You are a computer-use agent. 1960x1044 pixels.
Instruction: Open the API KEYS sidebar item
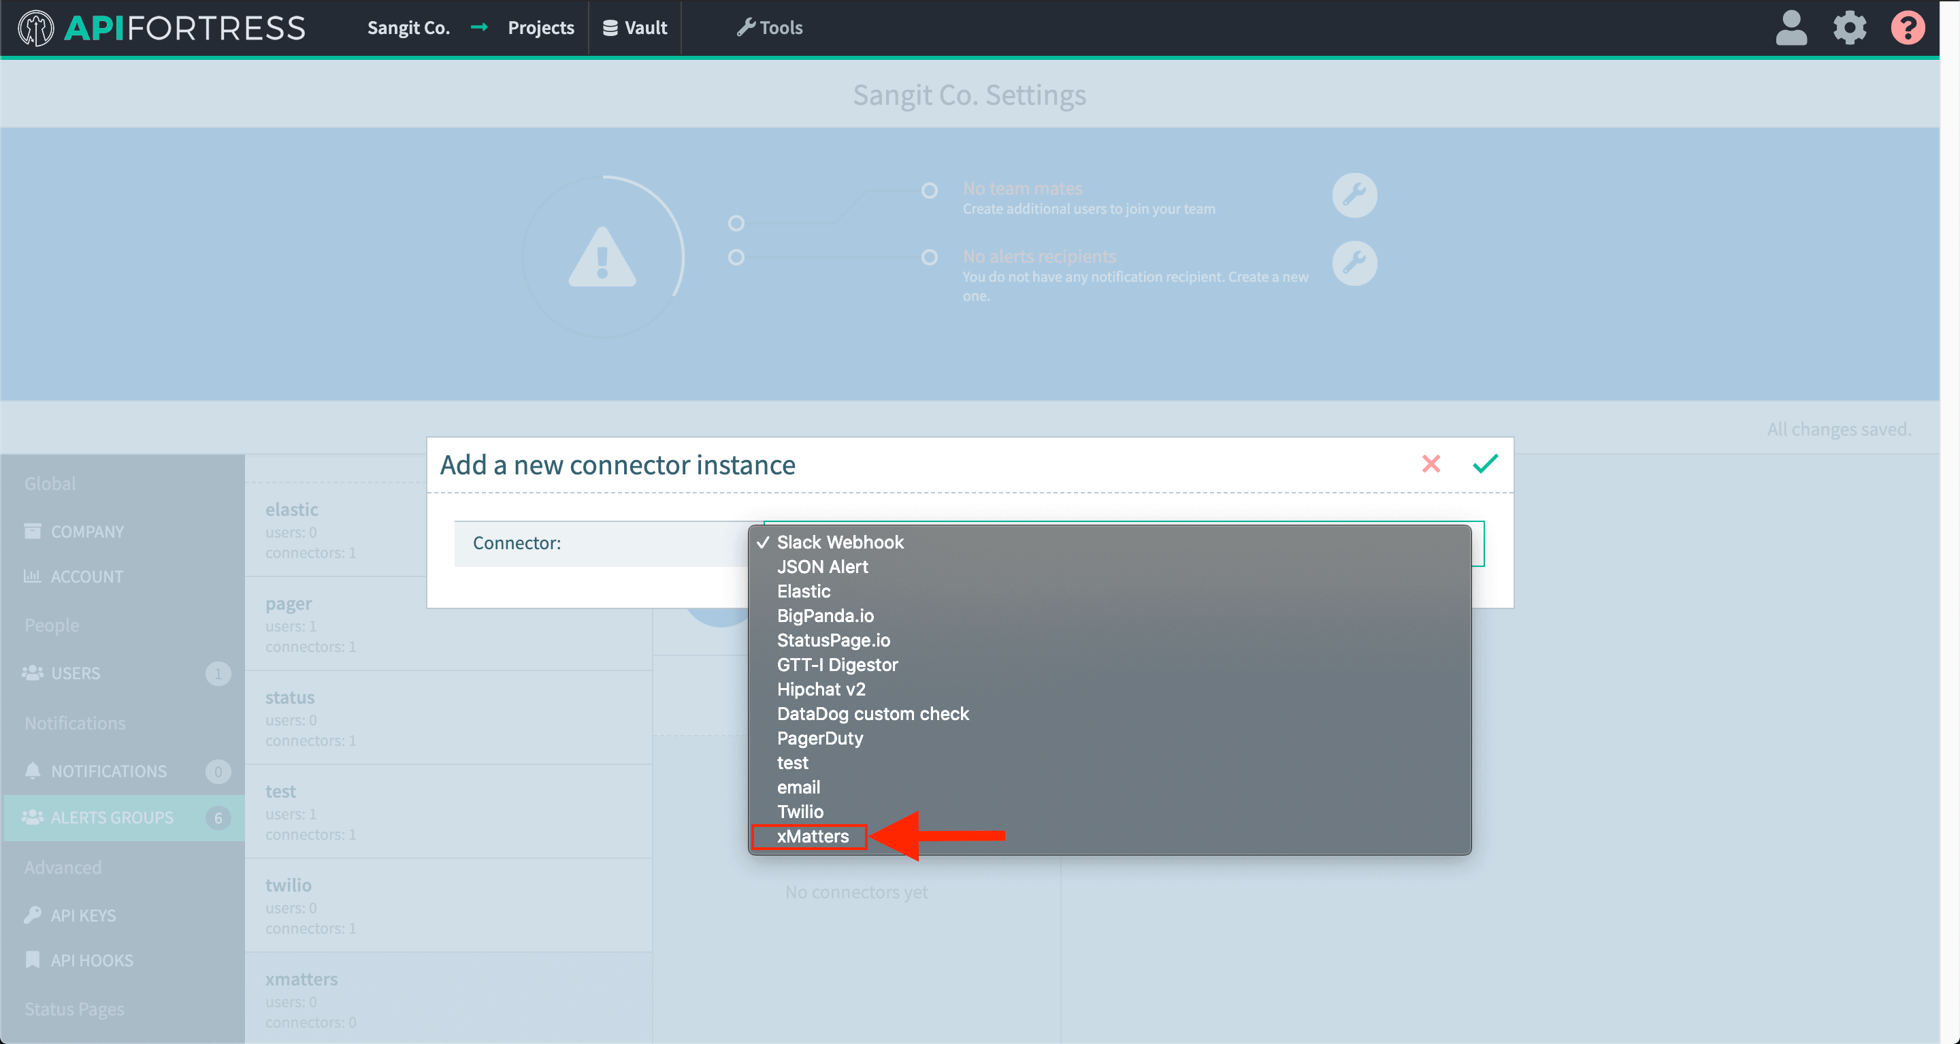pos(83,915)
